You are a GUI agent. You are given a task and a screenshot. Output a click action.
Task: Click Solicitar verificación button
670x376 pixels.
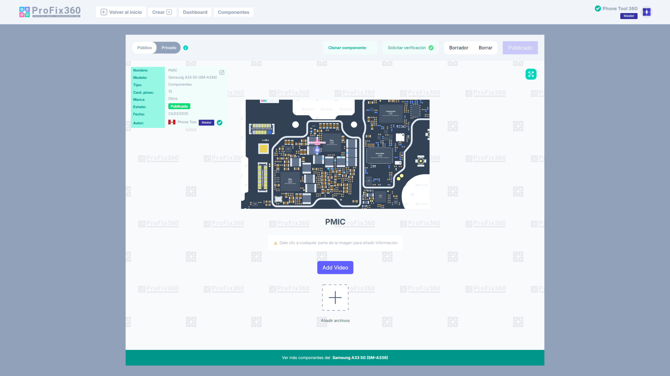click(x=410, y=48)
